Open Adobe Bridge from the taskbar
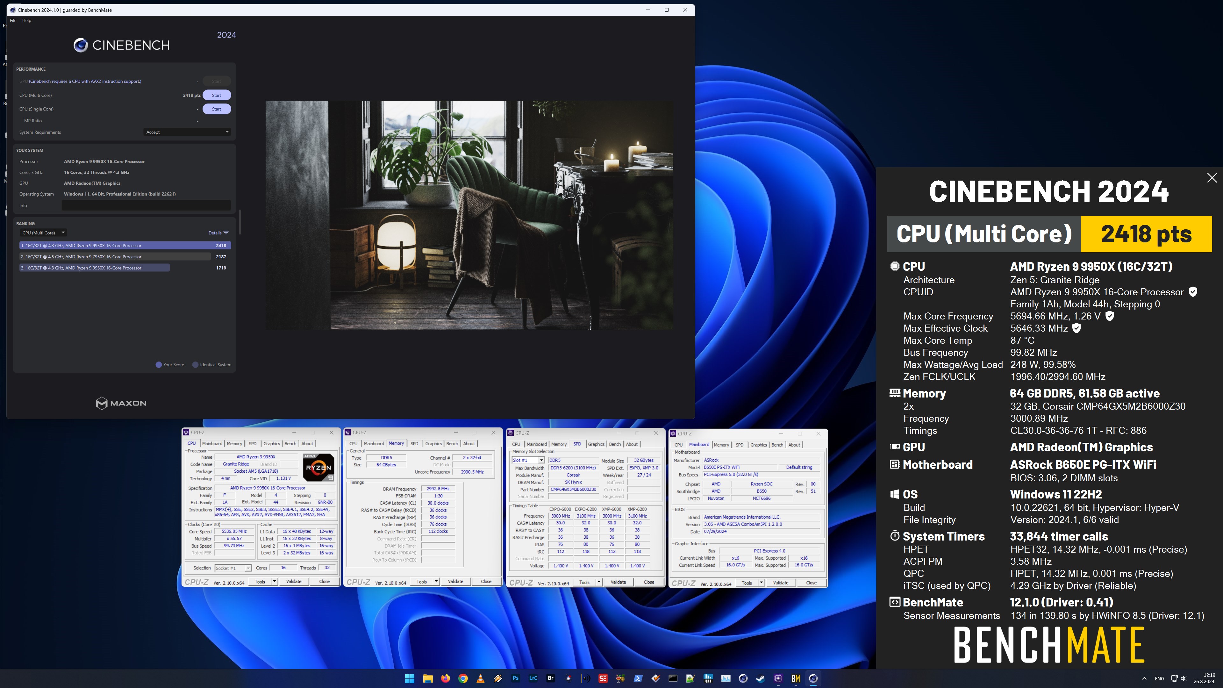 (x=551, y=678)
